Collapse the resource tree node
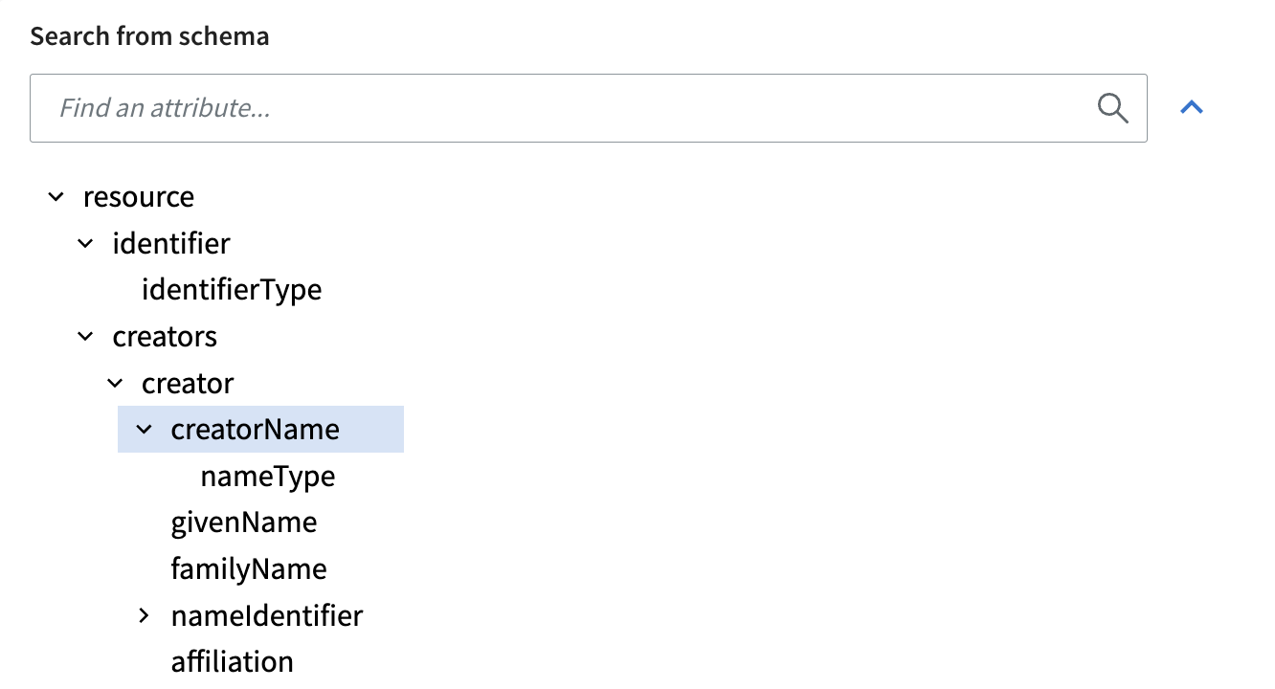This screenshot has width=1275, height=689. click(x=56, y=197)
